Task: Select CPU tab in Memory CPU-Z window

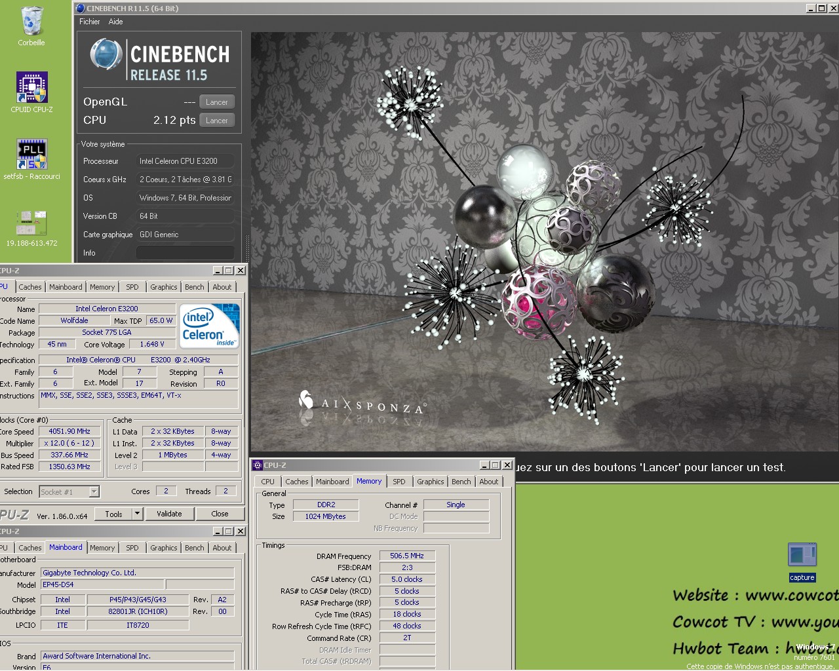Action: [x=268, y=482]
